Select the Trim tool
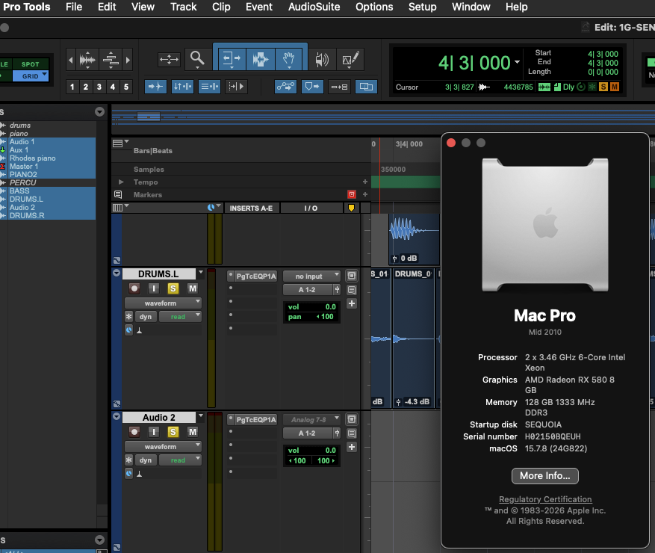Screen dimensions: 655x553 232,59
